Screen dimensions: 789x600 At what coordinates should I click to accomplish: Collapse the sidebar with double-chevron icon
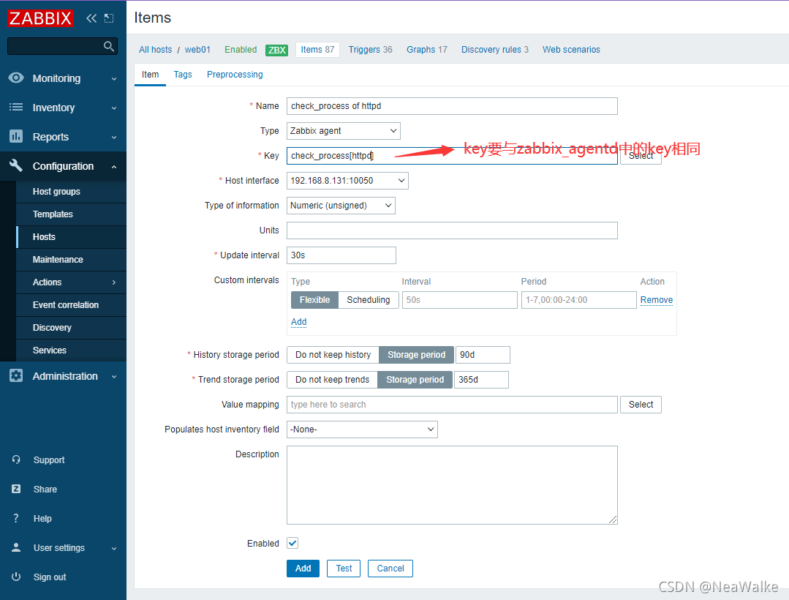91,18
